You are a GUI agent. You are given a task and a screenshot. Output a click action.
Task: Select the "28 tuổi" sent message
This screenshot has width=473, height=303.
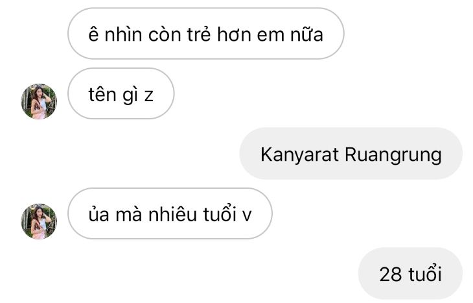tap(410, 273)
